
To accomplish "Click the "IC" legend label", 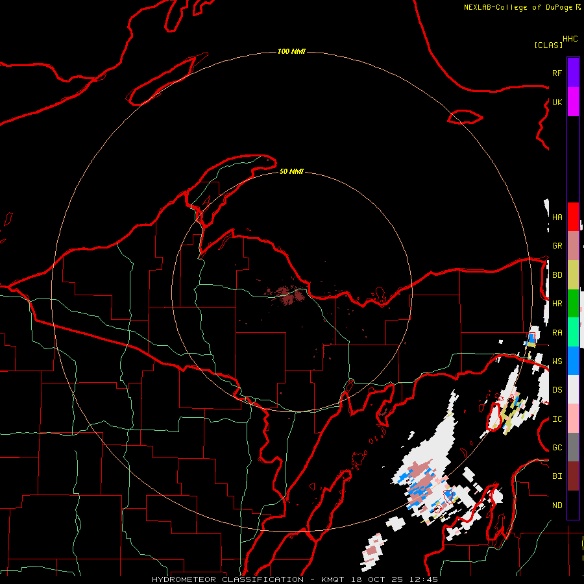I will click(x=557, y=419).
